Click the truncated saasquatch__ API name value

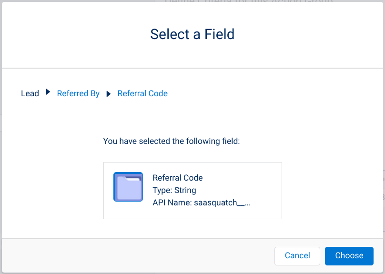click(x=222, y=203)
